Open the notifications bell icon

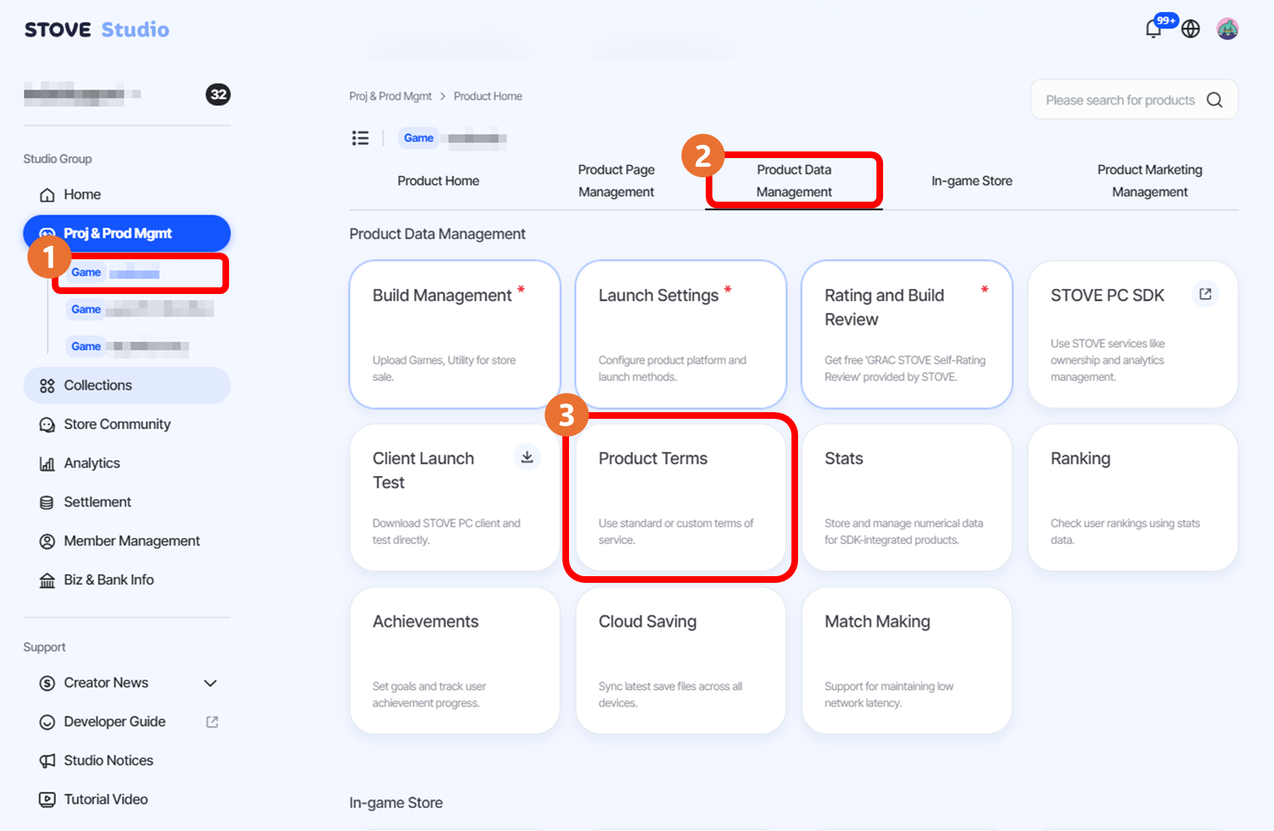[x=1153, y=29]
